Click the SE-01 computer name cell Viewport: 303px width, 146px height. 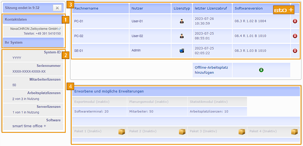point(101,51)
